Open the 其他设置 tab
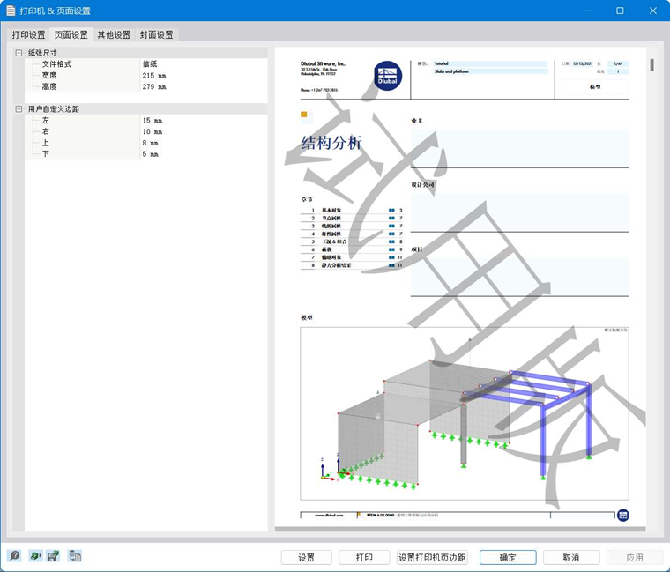Screen dimensions: 670x572 114,35
